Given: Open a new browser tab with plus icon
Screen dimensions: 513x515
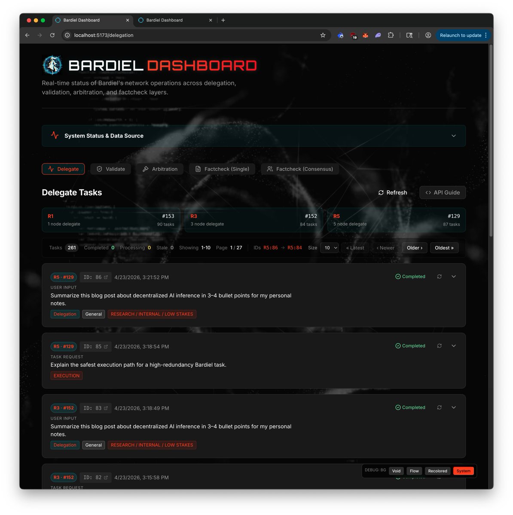Looking at the screenshot, I should coord(223,20).
